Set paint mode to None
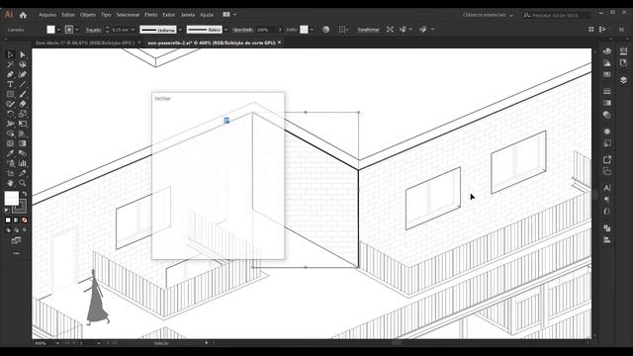 pyautogui.click(x=24, y=220)
